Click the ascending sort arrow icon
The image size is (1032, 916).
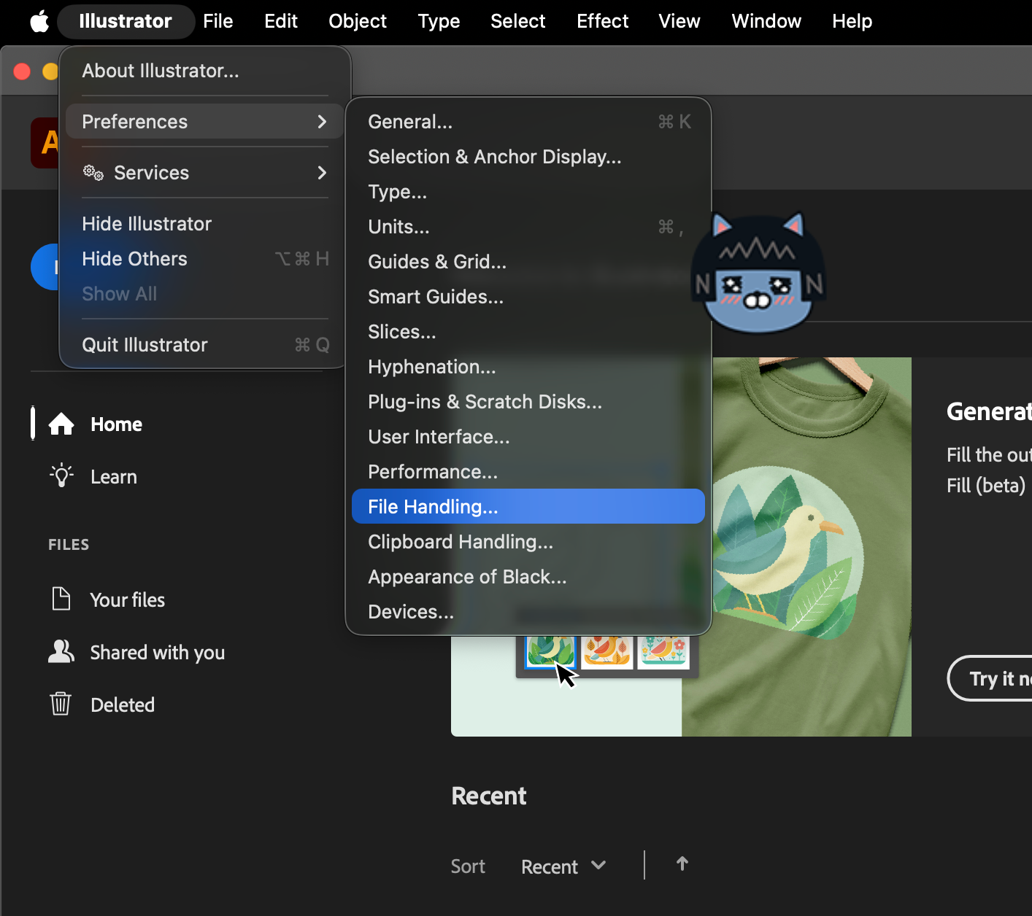click(682, 864)
